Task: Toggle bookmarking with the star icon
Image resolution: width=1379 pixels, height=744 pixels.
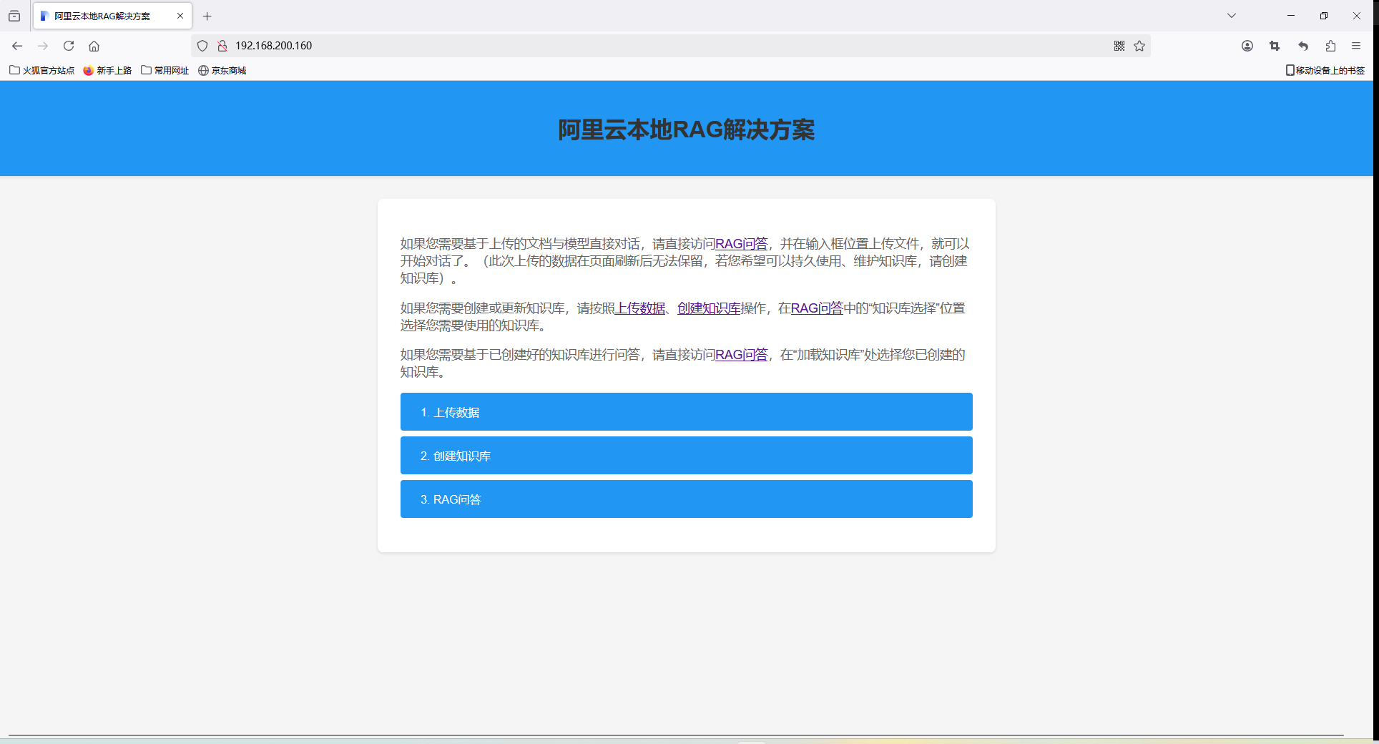Action: coord(1139,46)
